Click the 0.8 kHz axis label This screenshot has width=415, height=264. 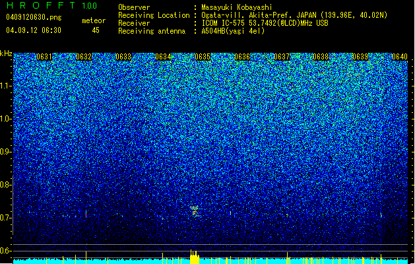coord(6,185)
